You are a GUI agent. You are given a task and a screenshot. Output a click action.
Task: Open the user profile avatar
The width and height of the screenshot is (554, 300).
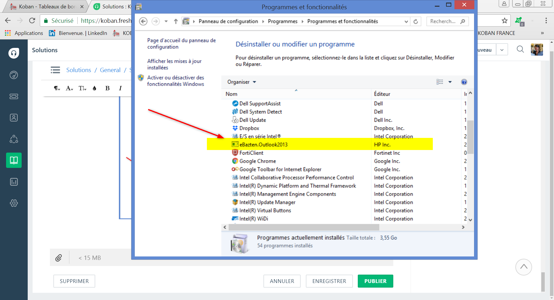[x=537, y=50]
